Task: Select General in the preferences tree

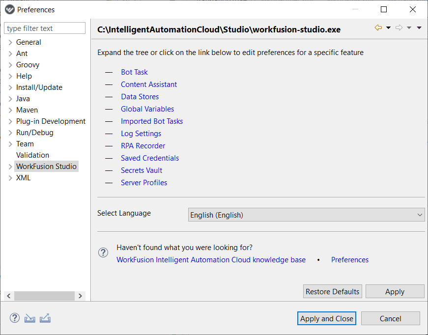Action: click(x=29, y=42)
